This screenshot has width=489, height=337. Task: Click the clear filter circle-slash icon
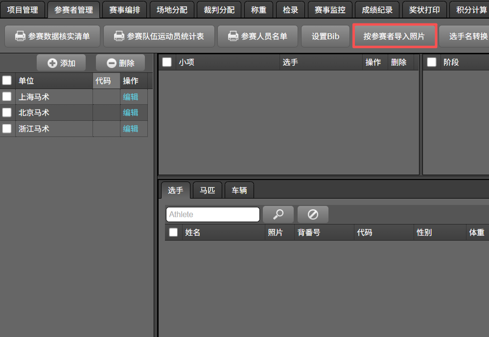(313, 215)
